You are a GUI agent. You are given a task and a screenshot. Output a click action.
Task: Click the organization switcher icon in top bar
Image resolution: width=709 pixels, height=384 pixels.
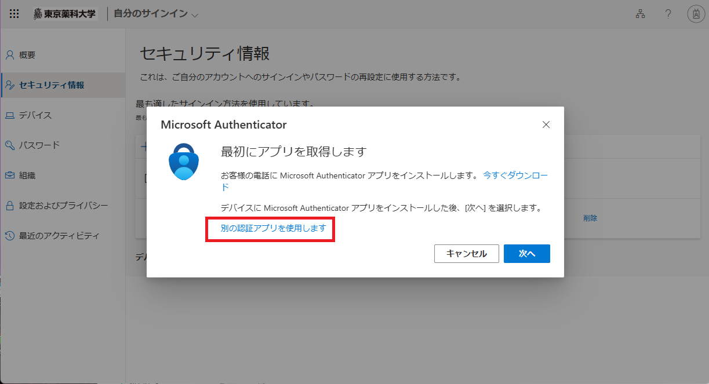click(640, 13)
